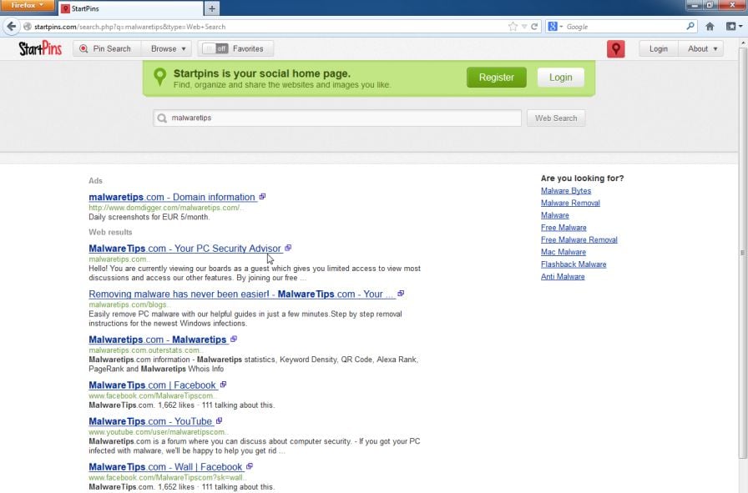Open MalwareTips.com | Facebook link
The image size is (748, 493).
click(x=153, y=385)
